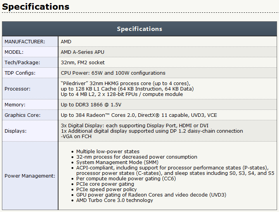Select the System Management Mode (SMM) bullet
The image size is (279, 212).
(x=117, y=162)
